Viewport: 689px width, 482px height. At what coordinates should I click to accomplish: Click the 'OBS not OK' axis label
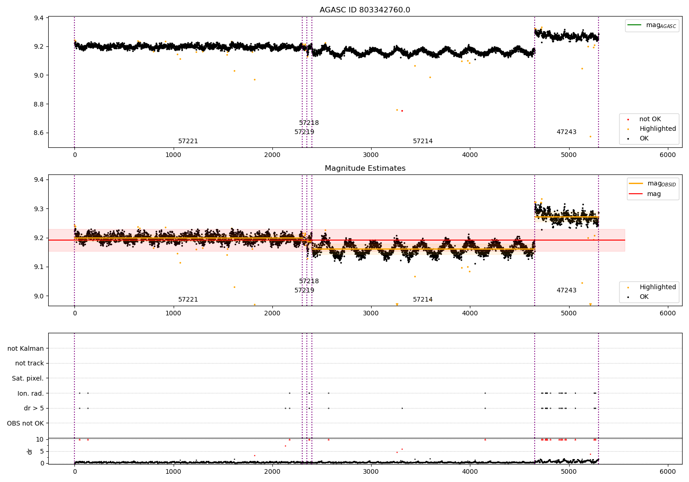coord(26,423)
